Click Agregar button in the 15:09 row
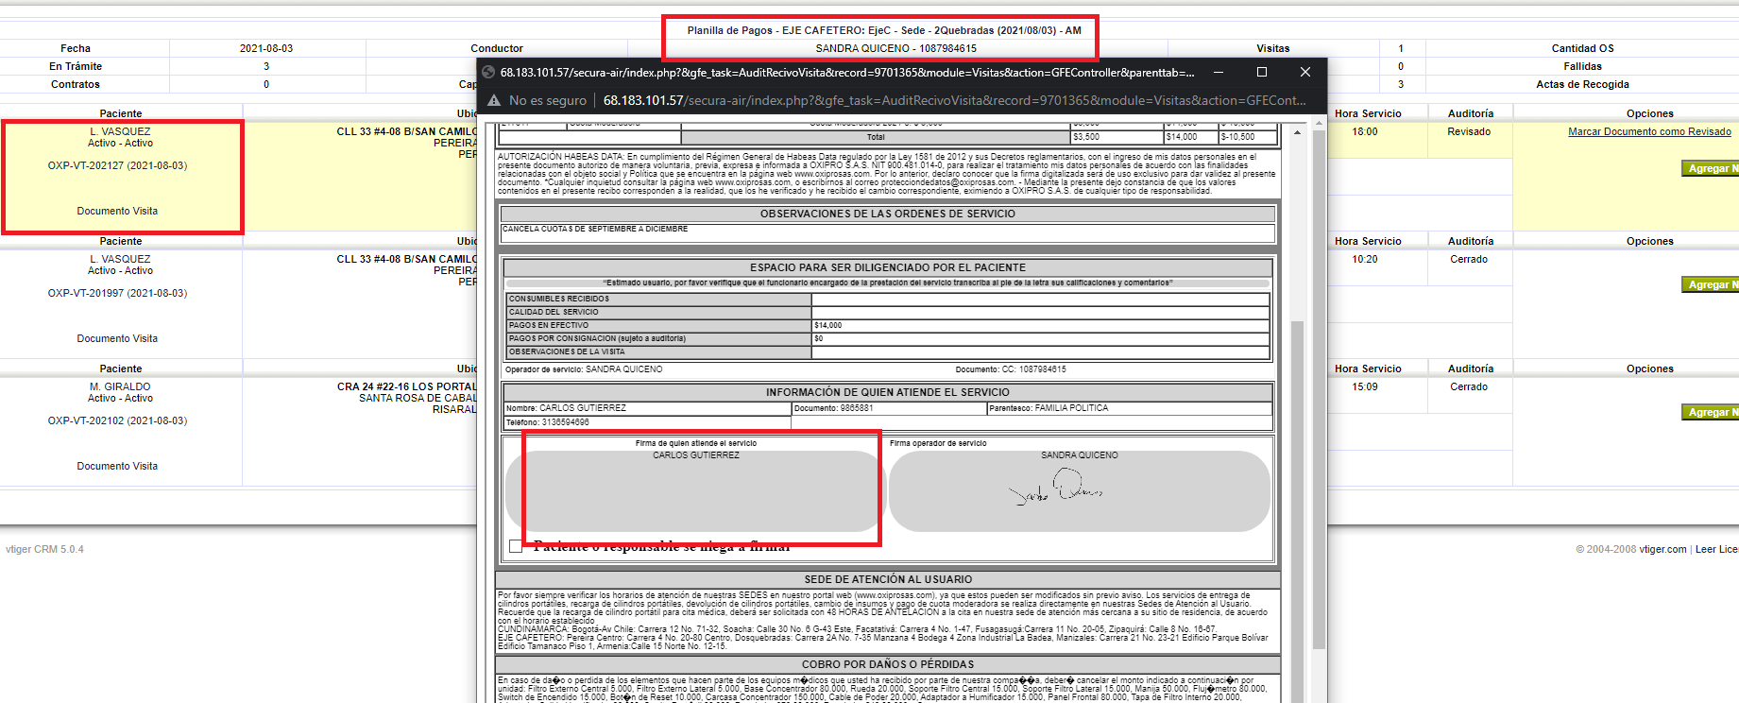The height and width of the screenshot is (703, 1739). (x=1711, y=412)
